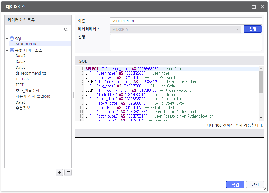This screenshot has width=269, height=193.
Task: Click the SQL database icon in tree
Action: 12,39
